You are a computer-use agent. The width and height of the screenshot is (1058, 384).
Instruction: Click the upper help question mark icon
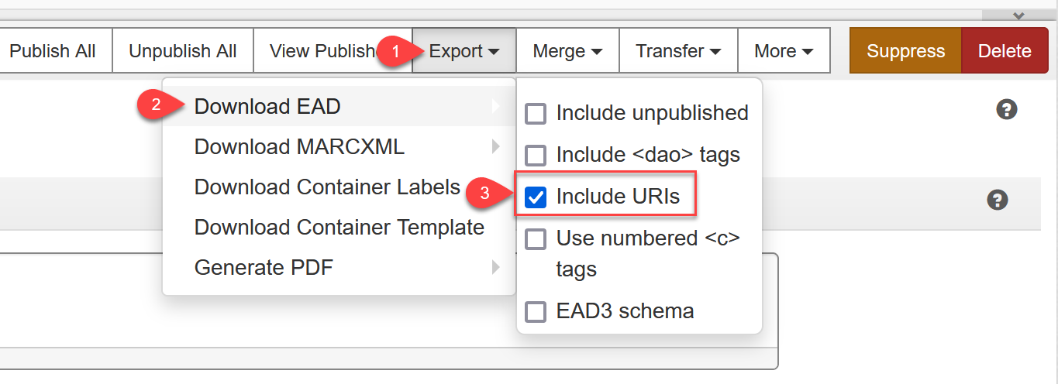[1006, 110]
